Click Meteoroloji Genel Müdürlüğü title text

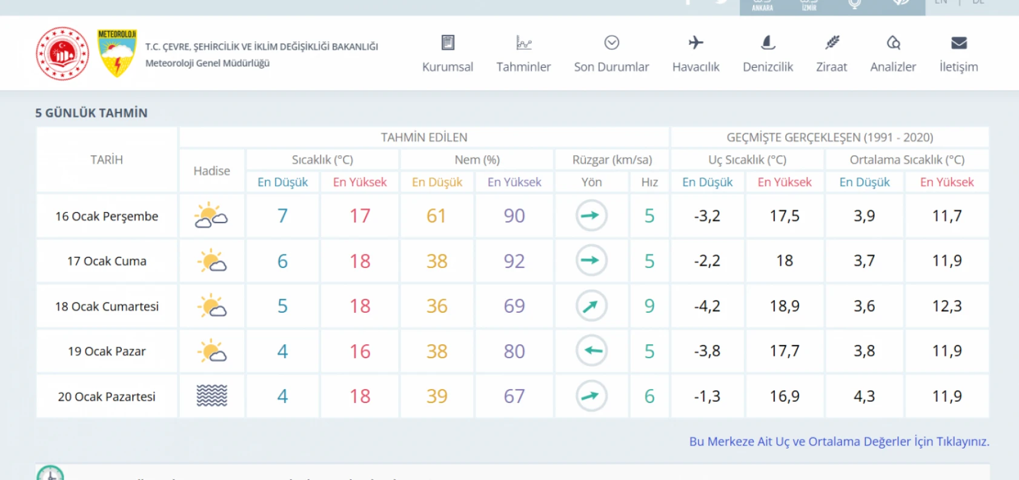[x=207, y=63]
